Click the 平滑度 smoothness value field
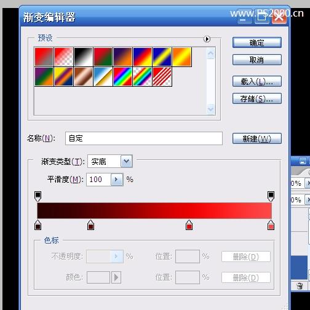 coord(98,180)
